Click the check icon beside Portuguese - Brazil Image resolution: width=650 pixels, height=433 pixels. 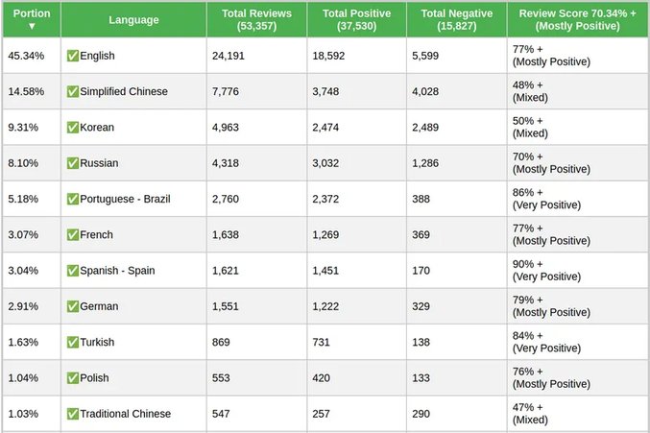click(73, 199)
